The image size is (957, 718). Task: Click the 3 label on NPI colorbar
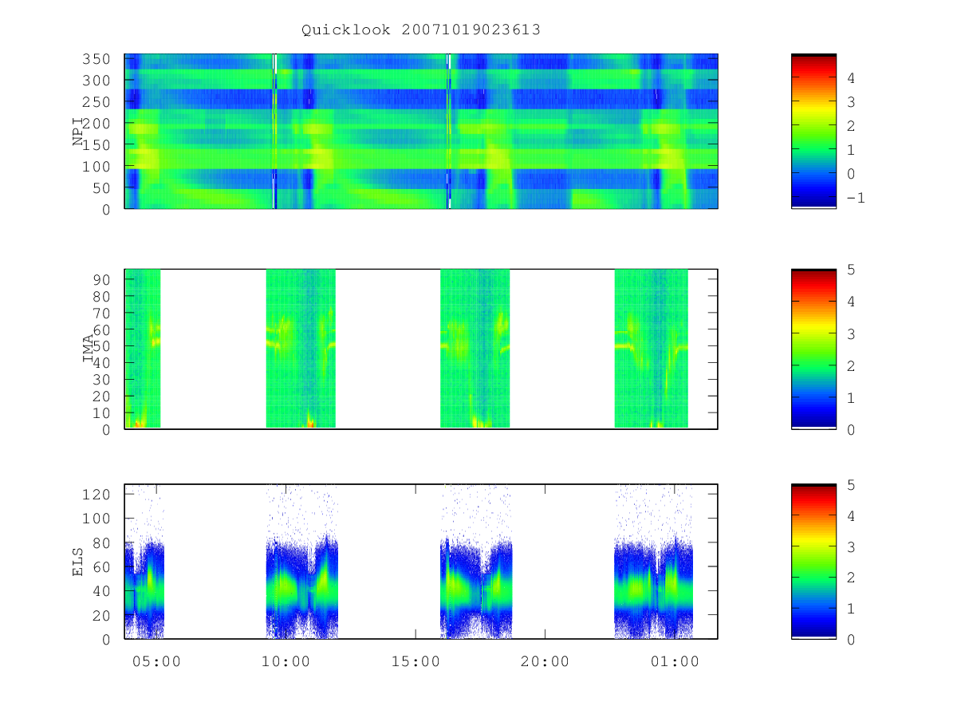tap(851, 102)
